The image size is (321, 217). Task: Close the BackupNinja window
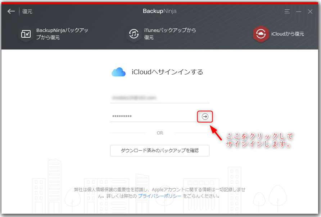(310, 11)
